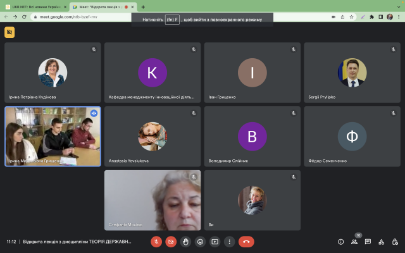The image size is (405, 253).
Task: Click yellow camera-off indicator at top left
Action: 9,32
